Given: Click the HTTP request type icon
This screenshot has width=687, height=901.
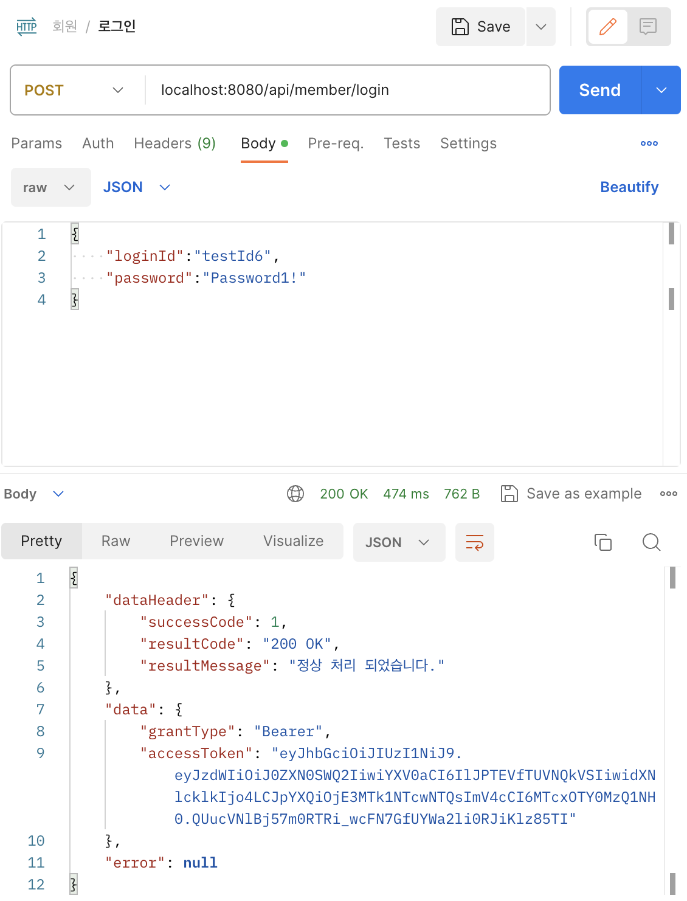Looking at the screenshot, I should point(26,26).
